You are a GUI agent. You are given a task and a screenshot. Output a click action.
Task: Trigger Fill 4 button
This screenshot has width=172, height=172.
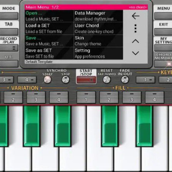point(155,97)
